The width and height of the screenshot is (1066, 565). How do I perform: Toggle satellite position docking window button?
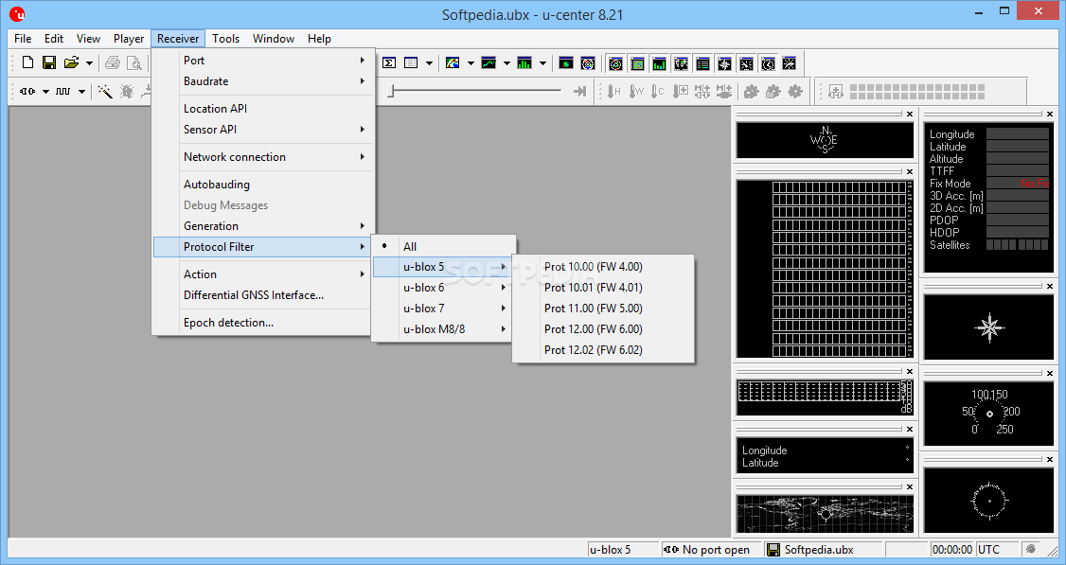616,63
